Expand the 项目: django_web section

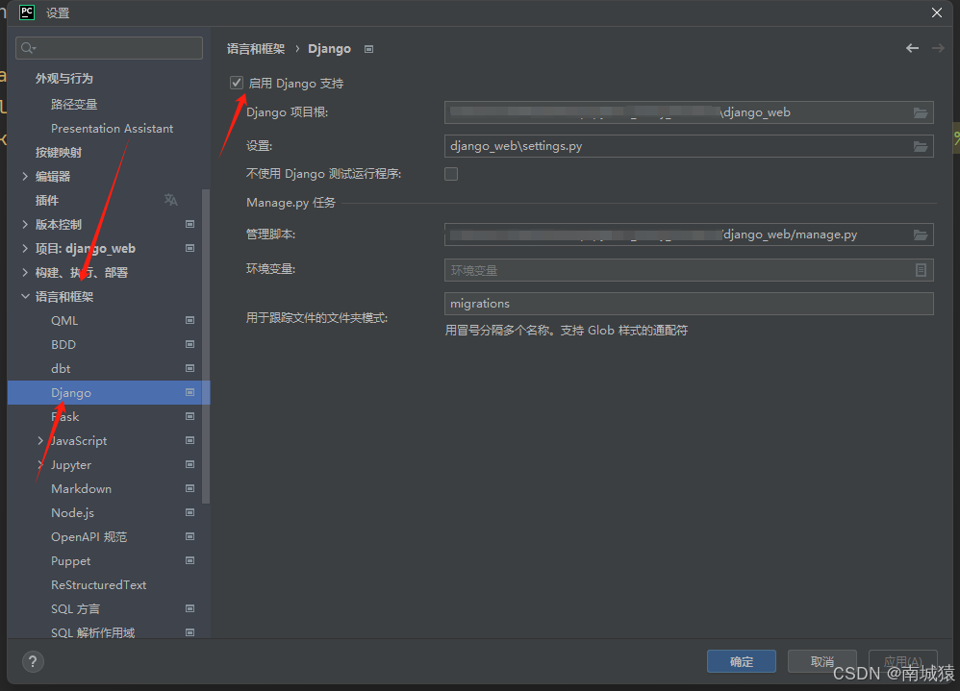pos(25,248)
